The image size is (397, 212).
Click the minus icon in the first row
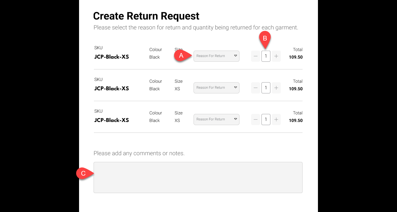255,56
